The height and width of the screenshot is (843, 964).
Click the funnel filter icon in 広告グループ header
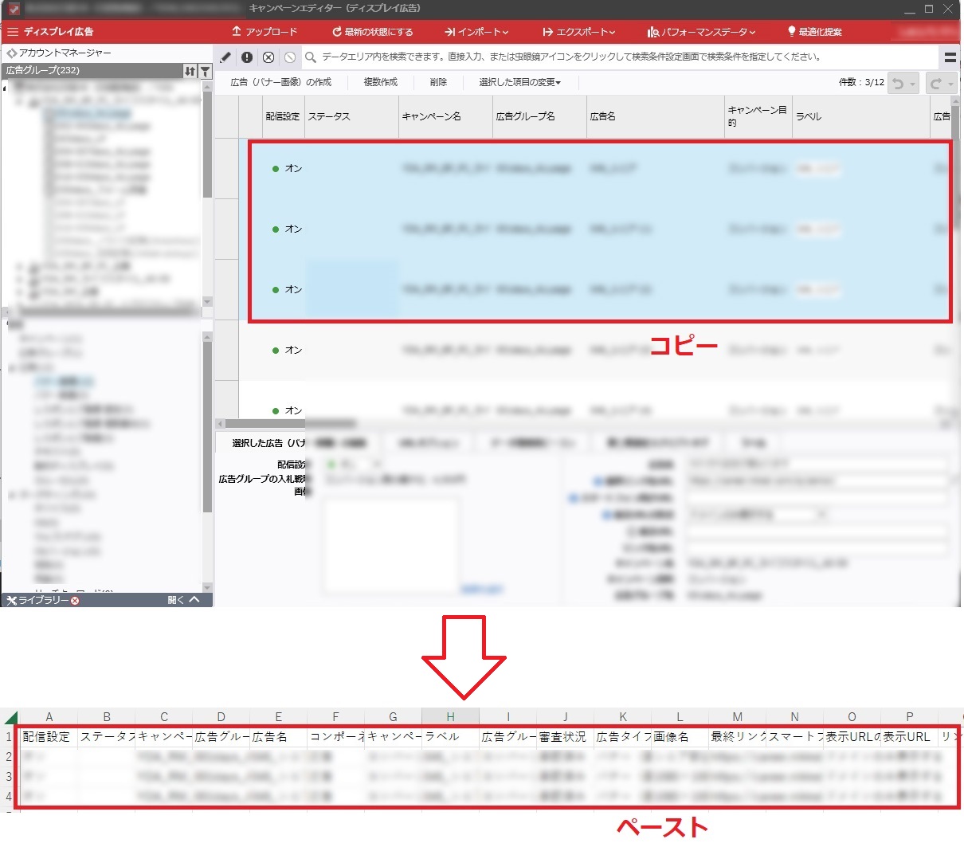point(205,71)
